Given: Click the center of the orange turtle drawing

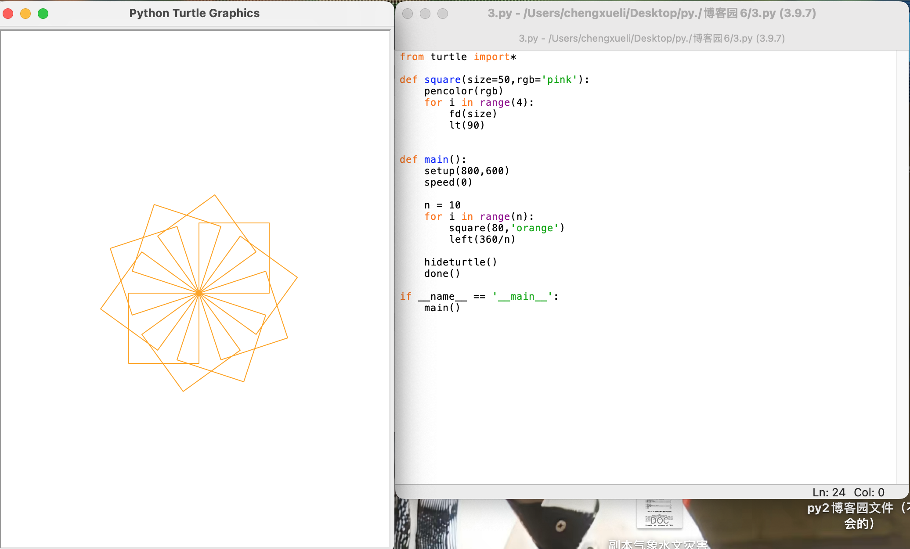Looking at the screenshot, I should point(199,293).
